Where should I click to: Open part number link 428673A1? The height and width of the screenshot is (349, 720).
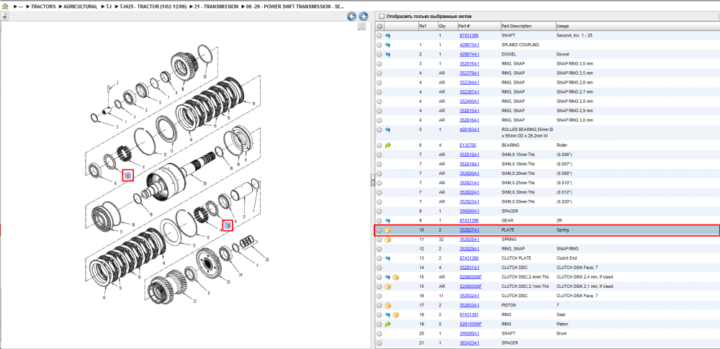tap(469, 45)
